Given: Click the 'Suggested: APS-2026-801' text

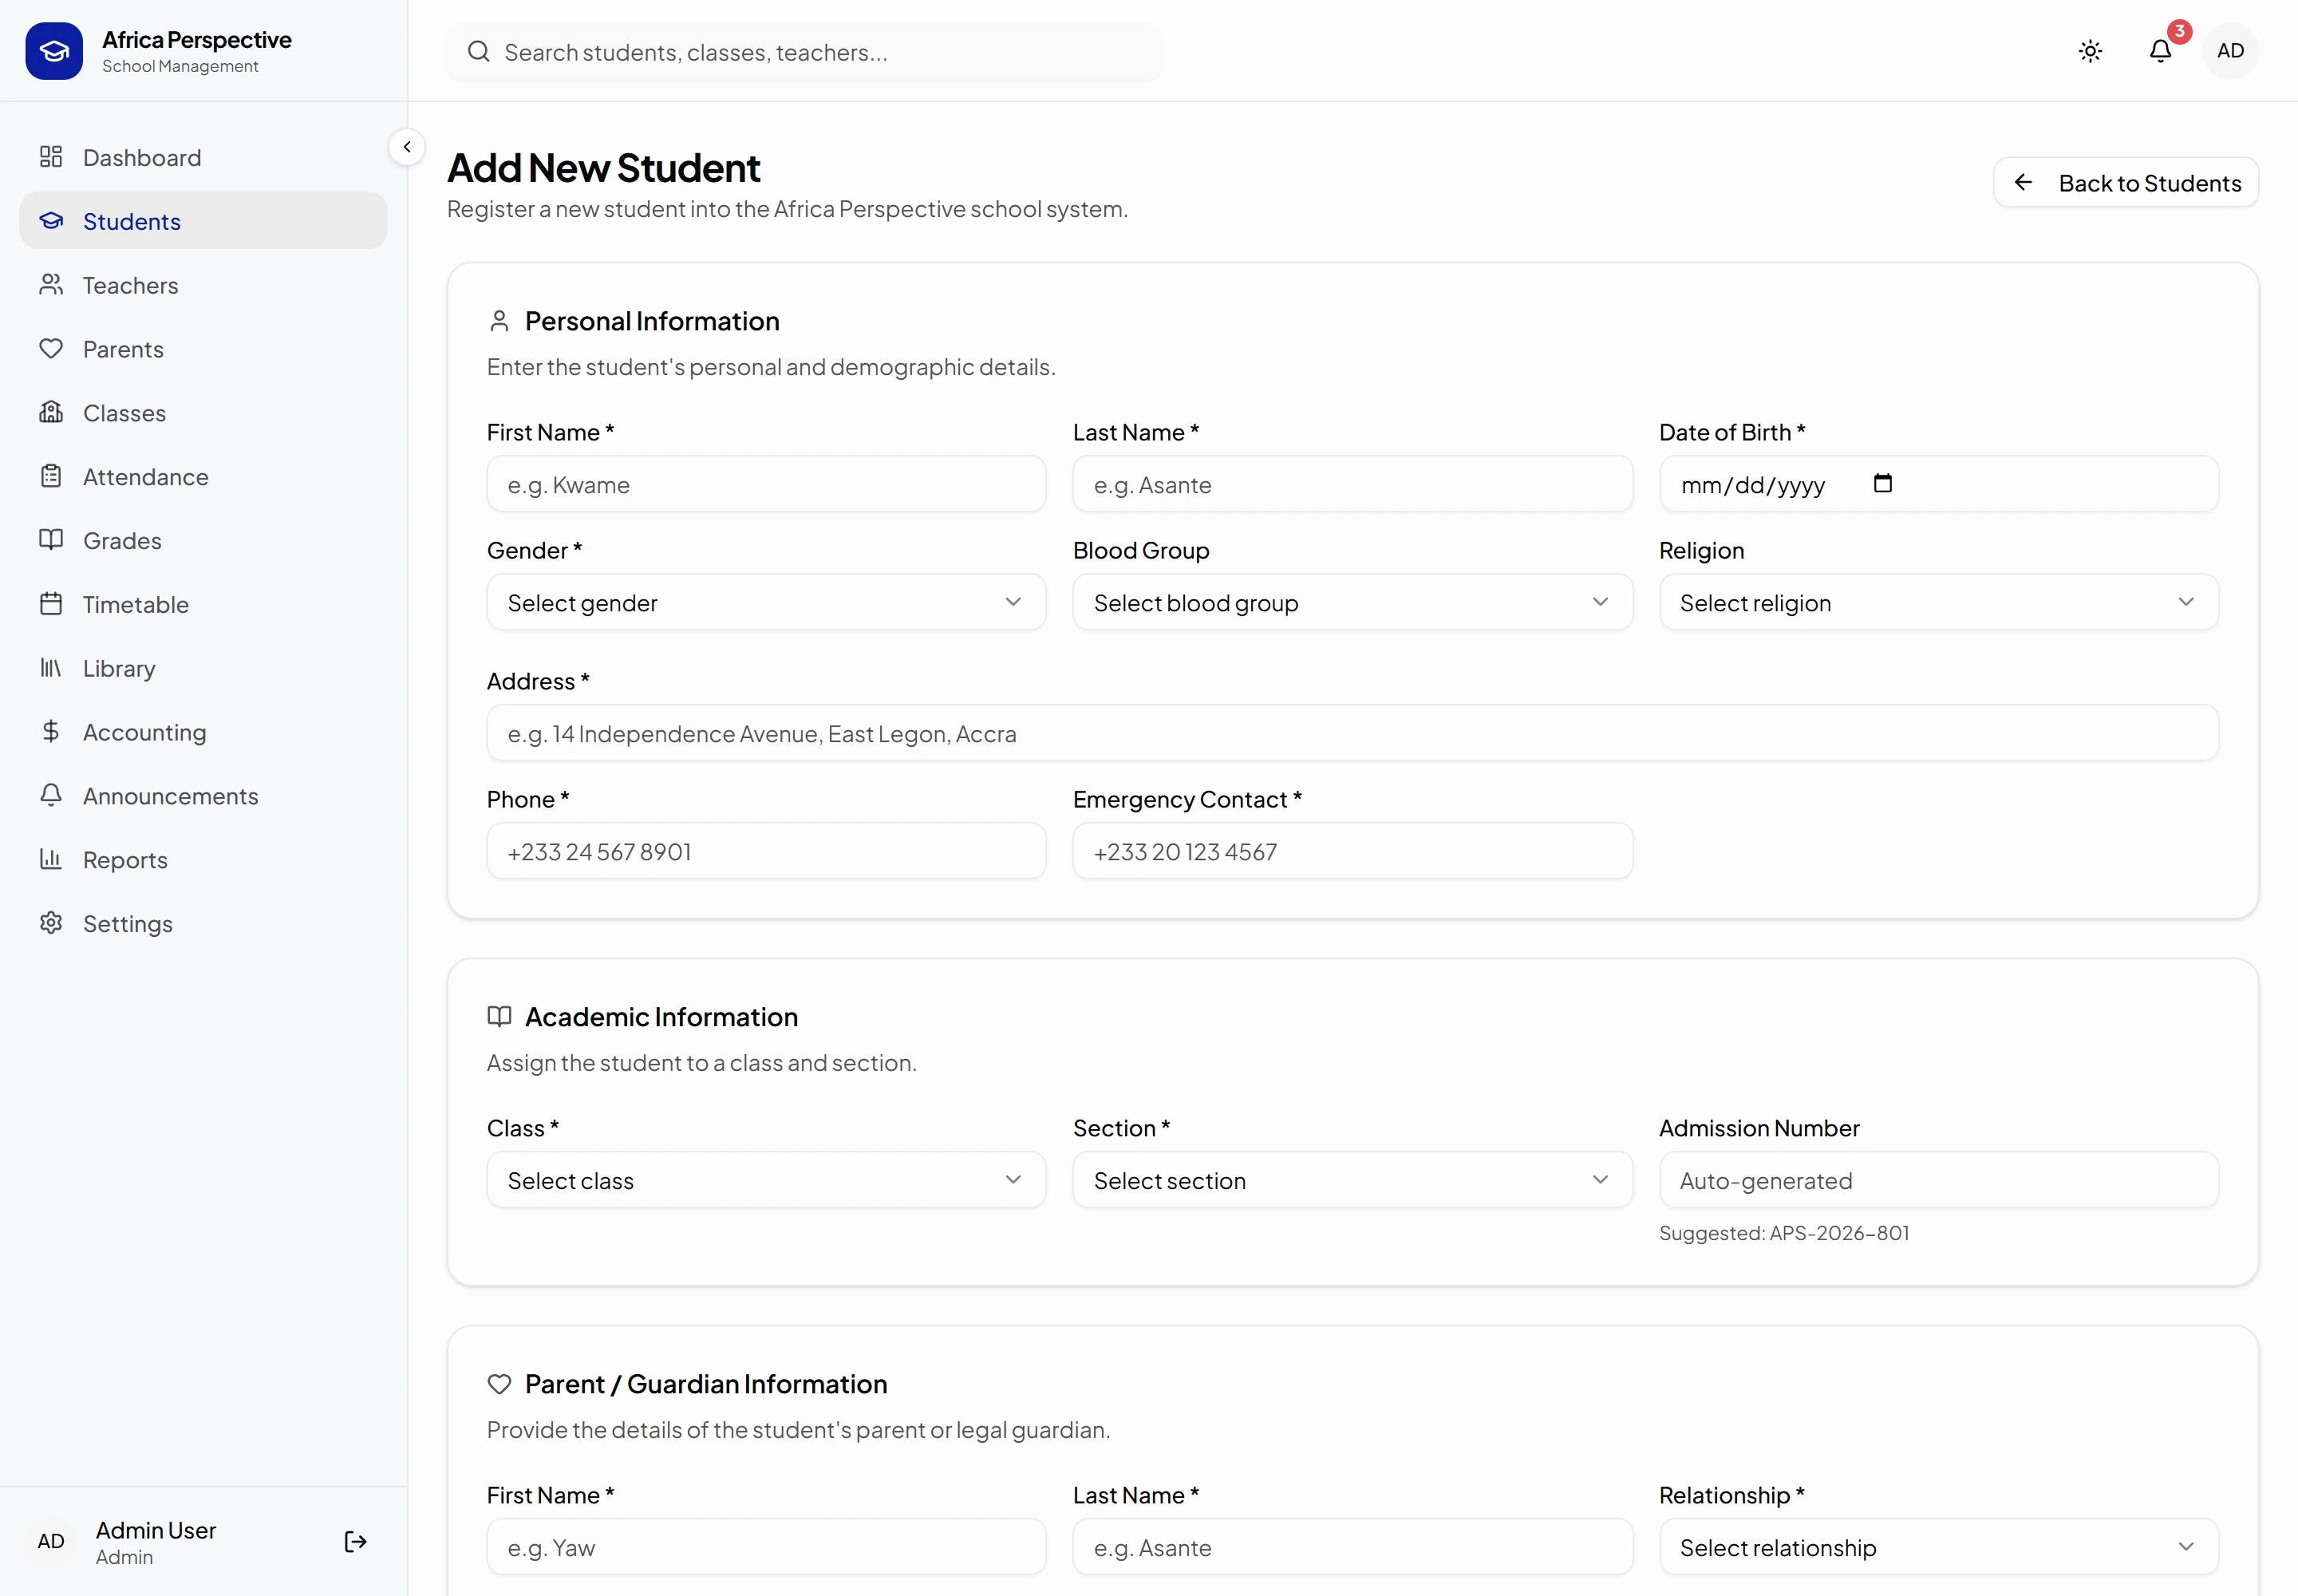Looking at the screenshot, I should click(1784, 1233).
